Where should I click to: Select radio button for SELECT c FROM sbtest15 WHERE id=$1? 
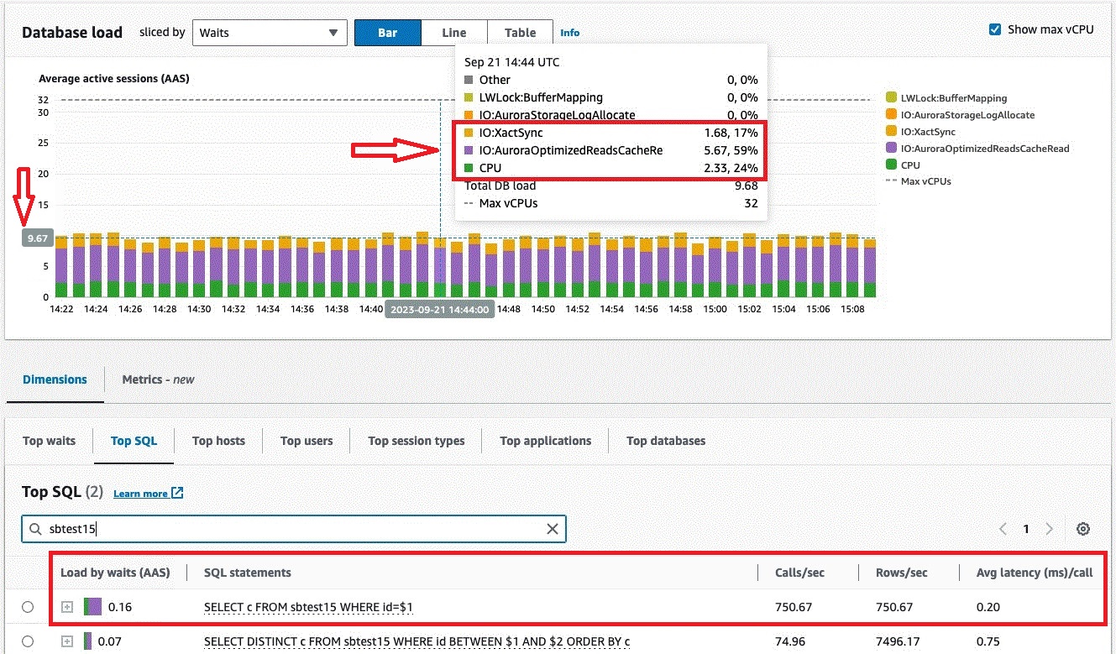pyautogui.click(x=28, y=607)
